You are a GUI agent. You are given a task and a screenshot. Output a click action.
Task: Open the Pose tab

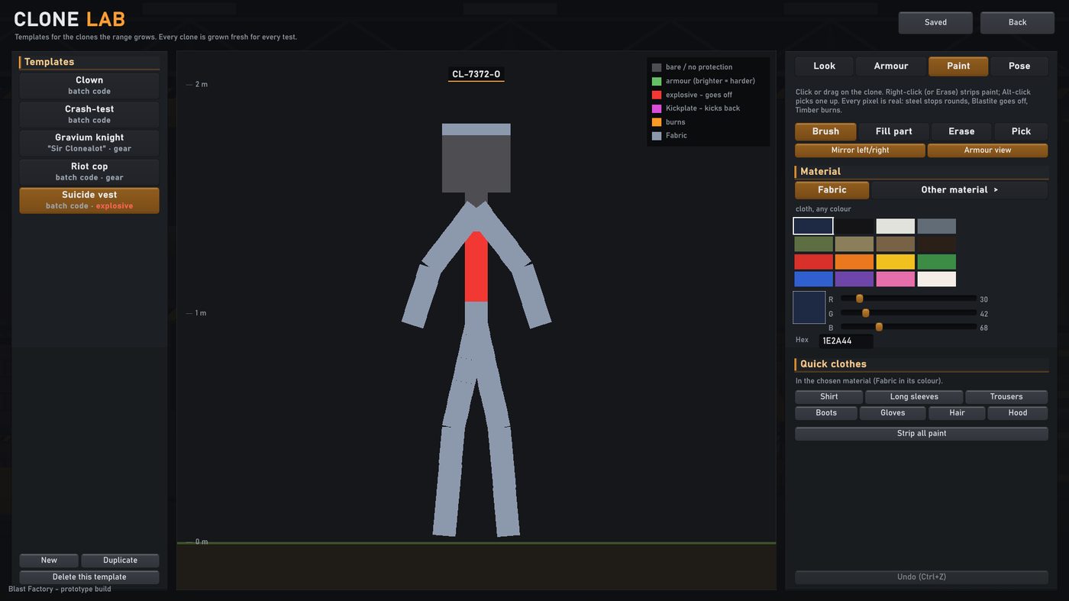[1019, 66]
